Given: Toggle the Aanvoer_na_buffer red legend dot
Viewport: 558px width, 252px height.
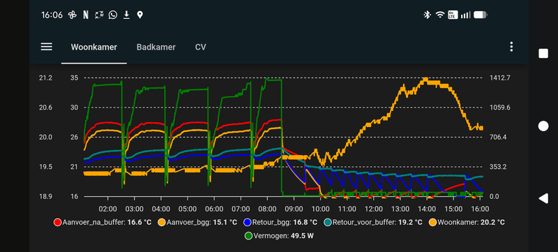Looking at the screenshot, I should coord(58,223).
